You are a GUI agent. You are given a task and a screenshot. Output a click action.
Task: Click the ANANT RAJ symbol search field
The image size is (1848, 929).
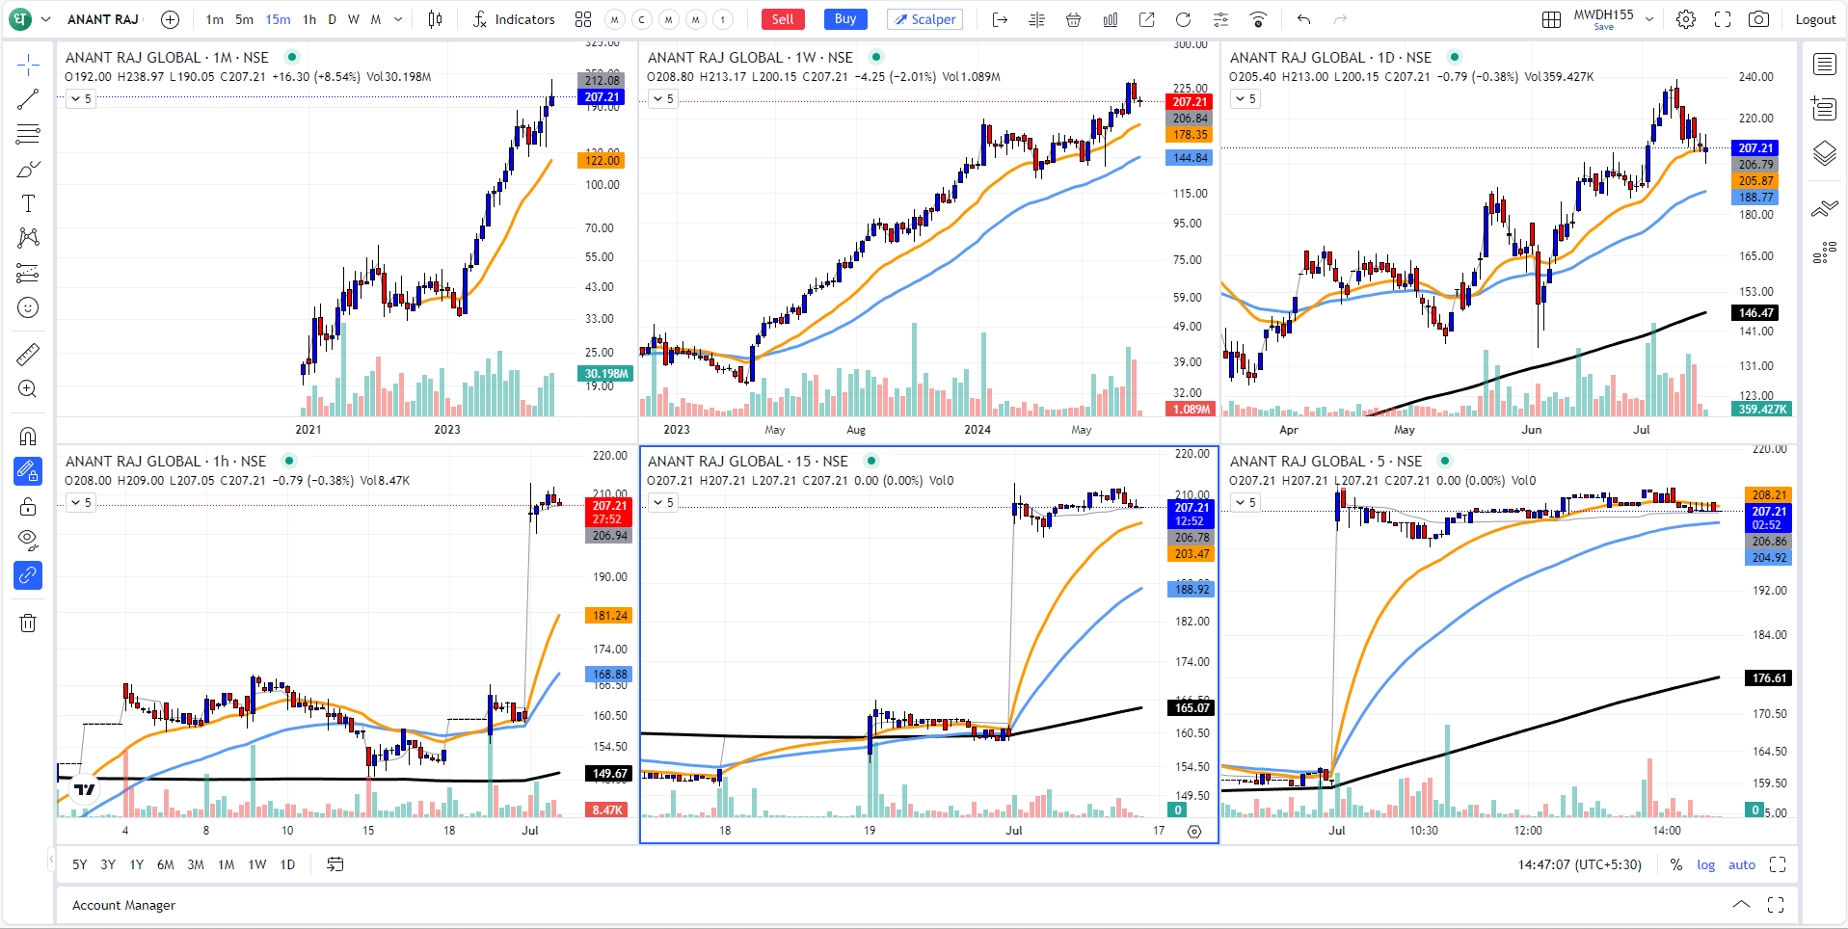102,19
